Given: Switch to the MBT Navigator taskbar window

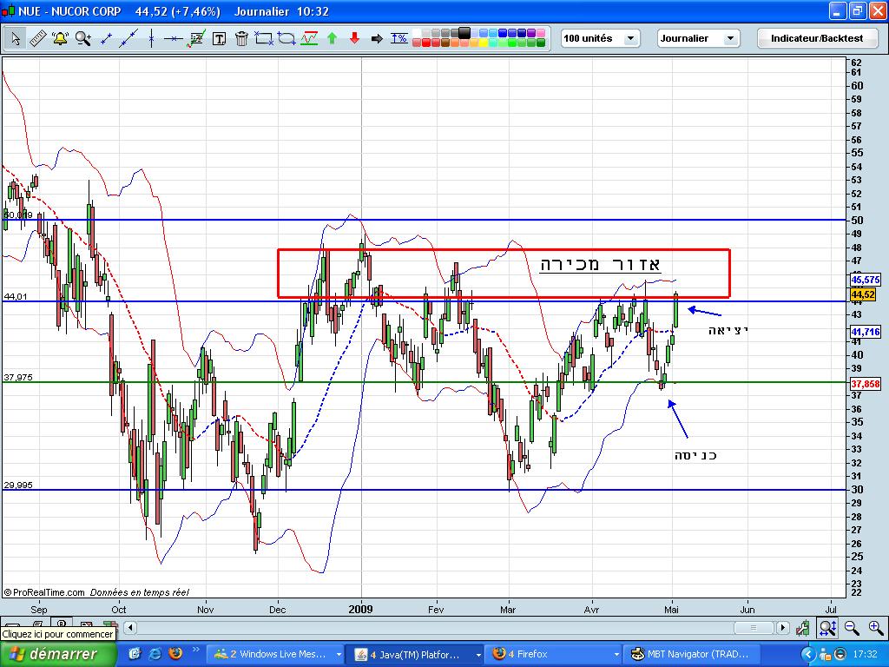Looking at the screenshot, I should pos(692,654).
